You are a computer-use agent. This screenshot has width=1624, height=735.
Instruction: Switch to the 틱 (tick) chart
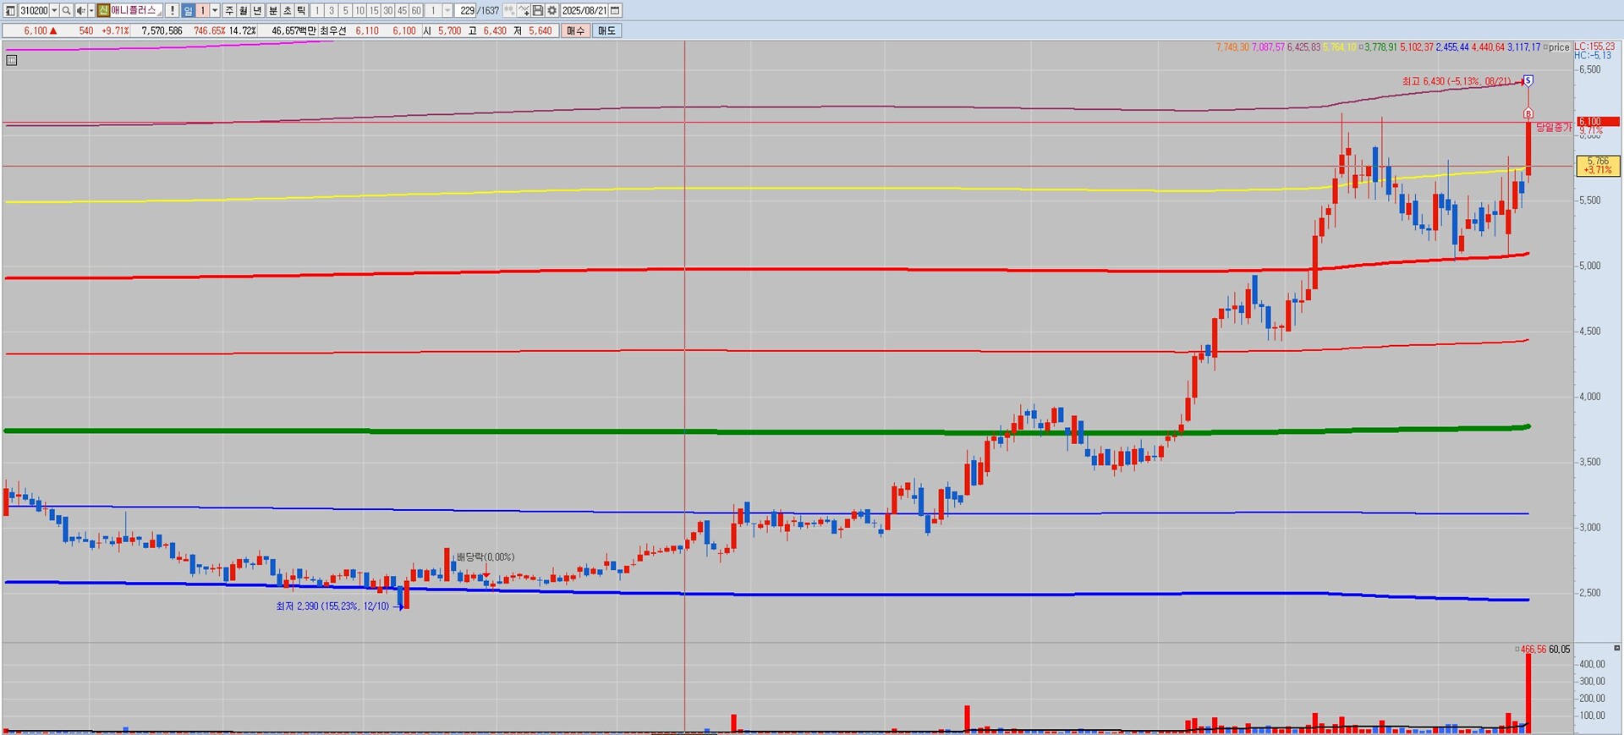[x=302, y=10]
